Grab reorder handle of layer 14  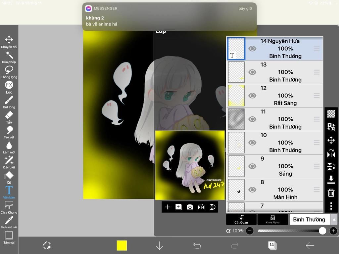click(x=316, y=49)
